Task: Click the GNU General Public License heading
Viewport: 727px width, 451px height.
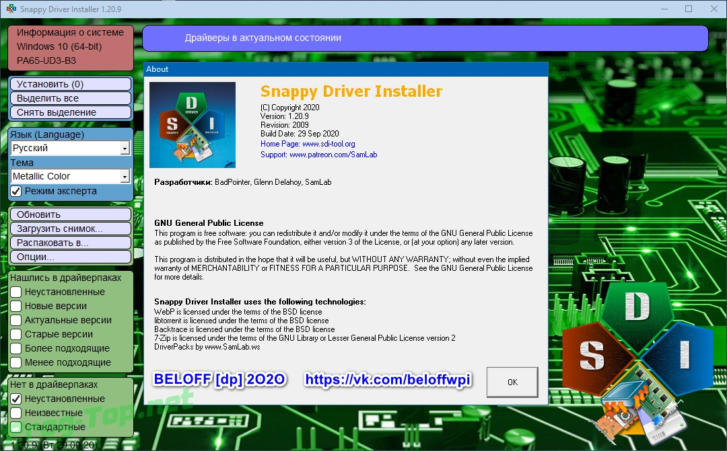Action: (209, 223)
